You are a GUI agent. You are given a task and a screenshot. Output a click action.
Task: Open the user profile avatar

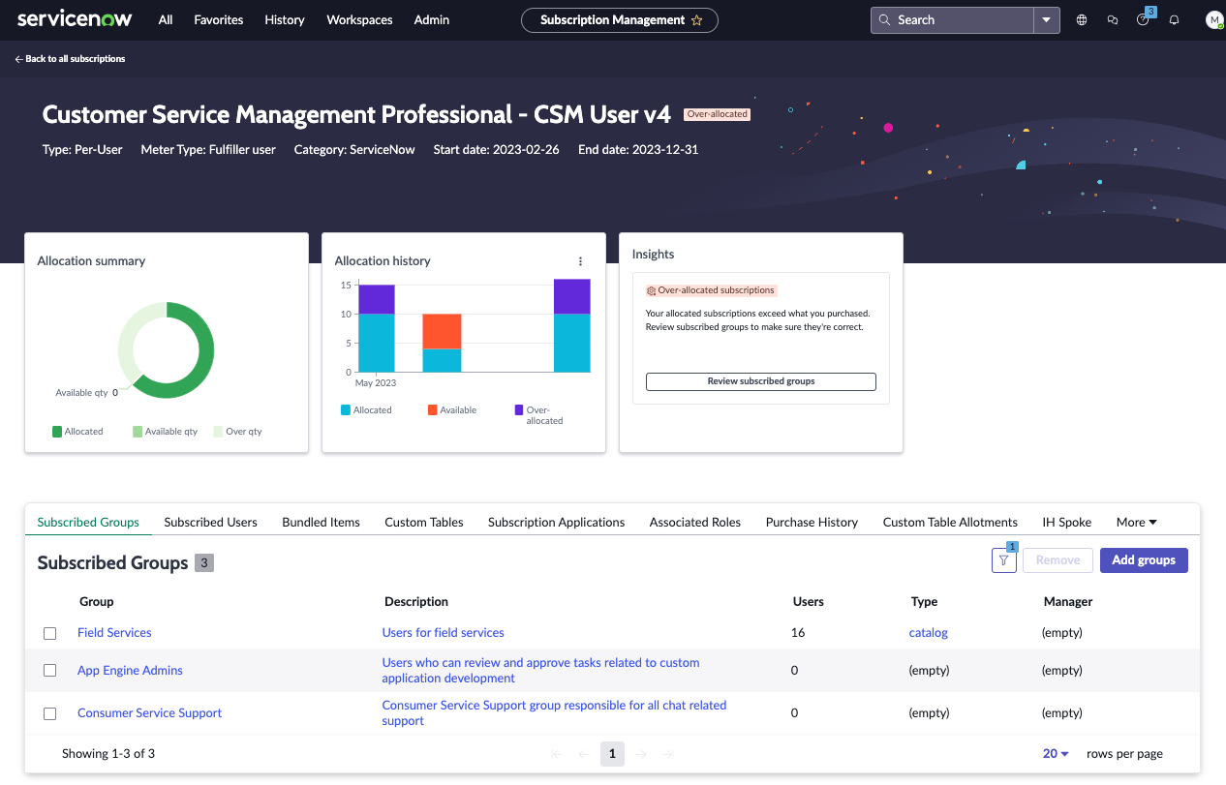[1214, 19]
